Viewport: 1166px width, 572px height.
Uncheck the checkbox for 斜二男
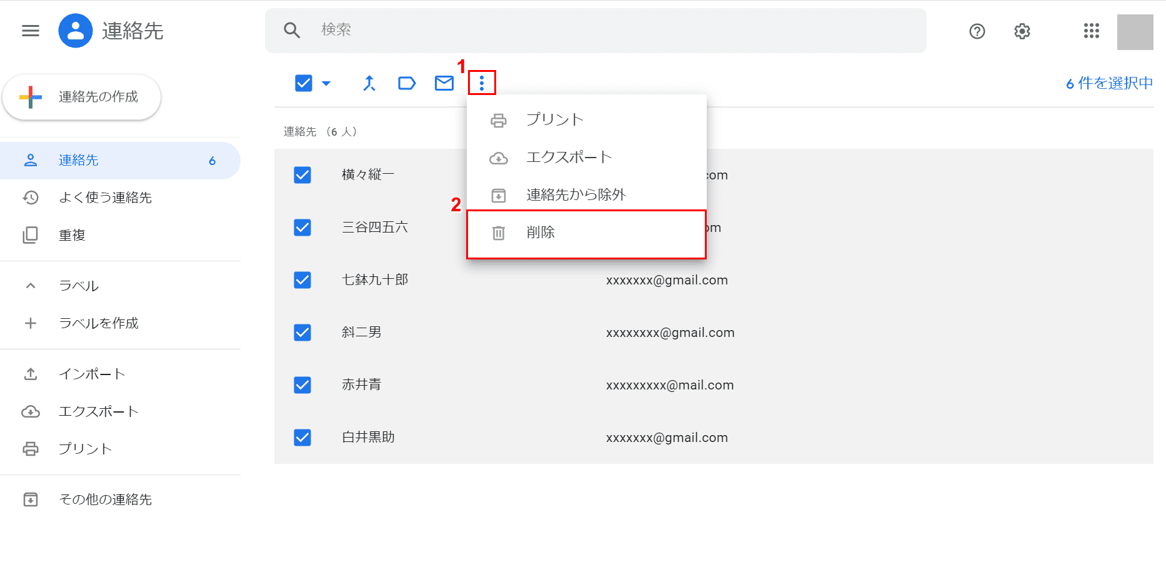click(x=302, y=333)
